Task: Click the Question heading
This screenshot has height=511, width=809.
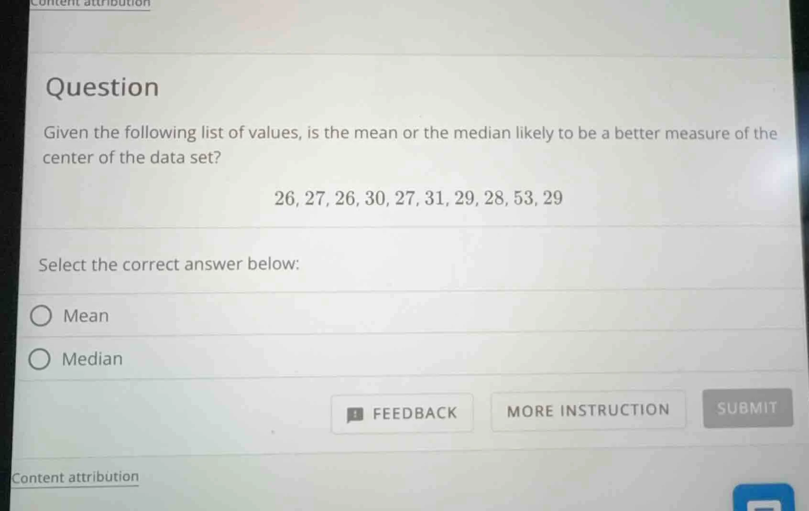Action: point(102,87)
